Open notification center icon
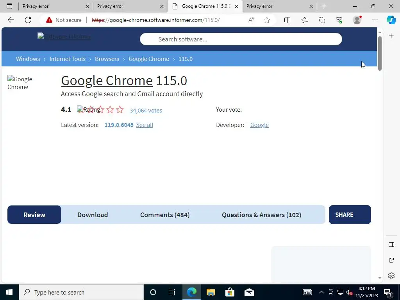 coord(388,292)
